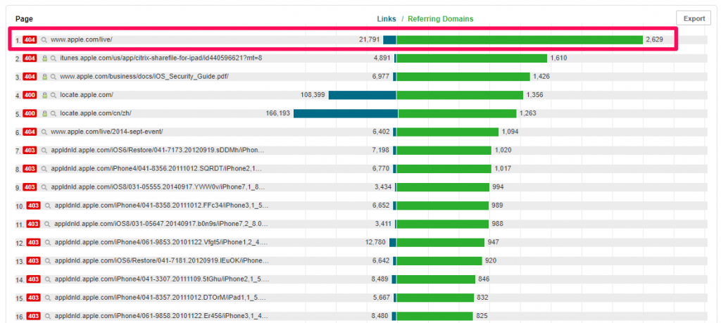Click green lock icon in locate.apple.com/cn/zh/ row
Image resolution: width=721 pixels, height=323 pixels.
pyautogui.click(x=44, y=113)
